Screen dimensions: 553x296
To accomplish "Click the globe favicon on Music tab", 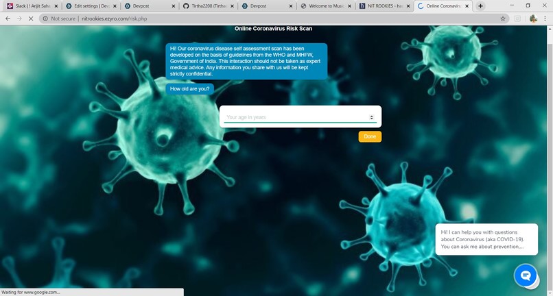I will pos(303,6).
